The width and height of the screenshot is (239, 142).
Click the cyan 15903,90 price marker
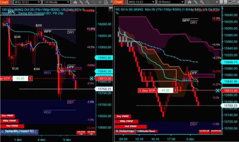click(x=104, y=58)
